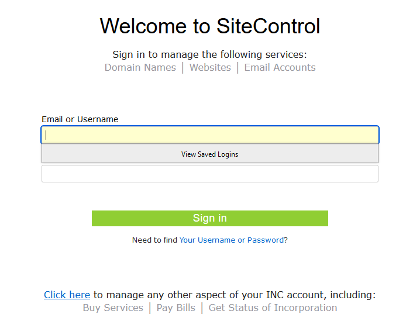Click the password field below saved logins
The image size is (413, 321).
pyautogui.click(x=209, y=174)
